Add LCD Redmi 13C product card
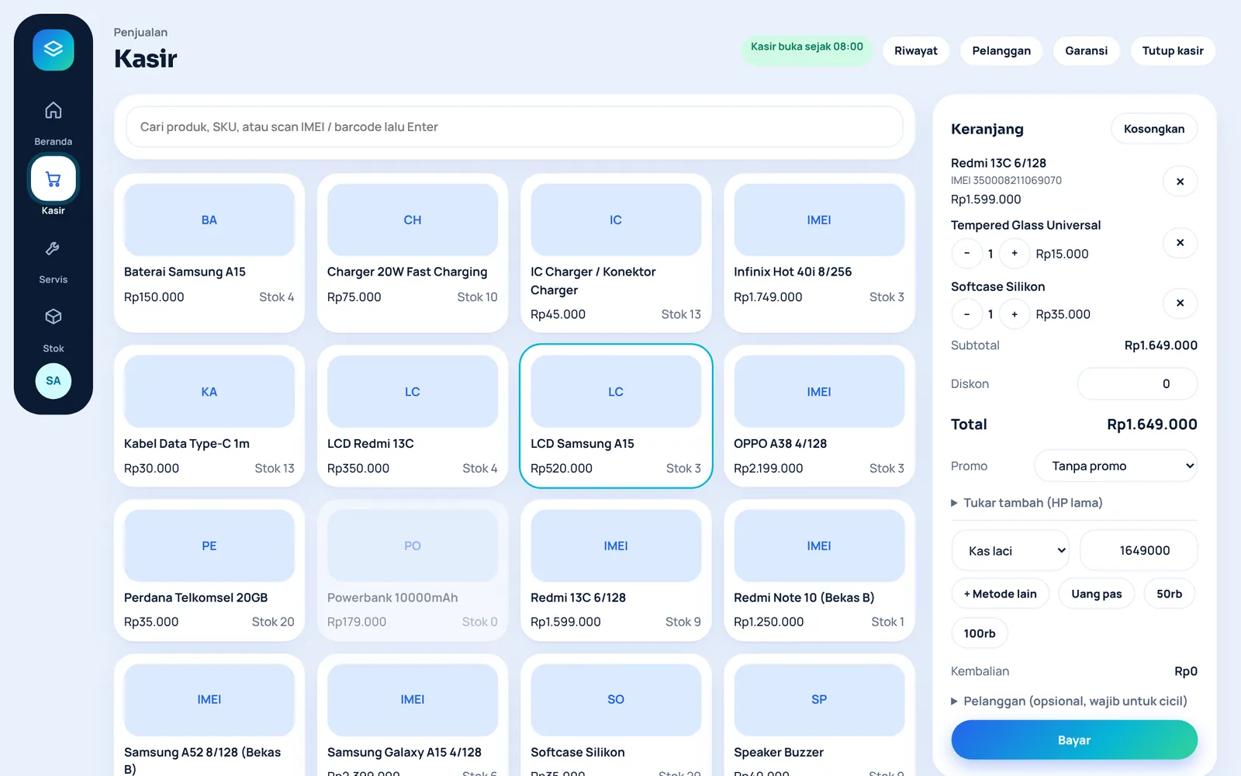Screen dimensions: 1241x776 coord(413,416)
